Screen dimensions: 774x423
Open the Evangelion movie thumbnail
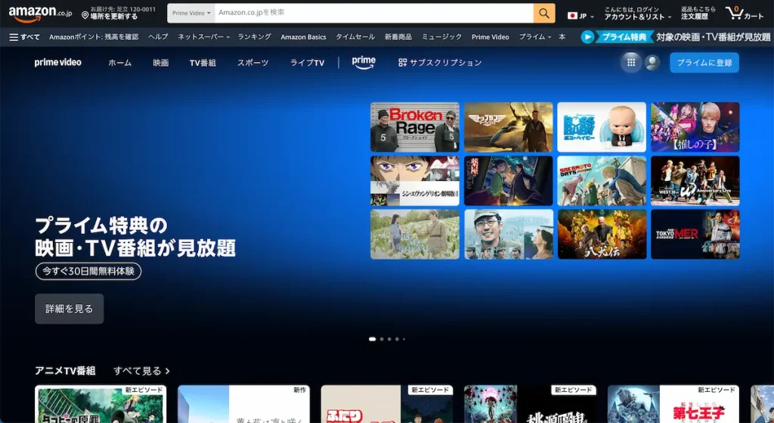[x=415, y=181]
